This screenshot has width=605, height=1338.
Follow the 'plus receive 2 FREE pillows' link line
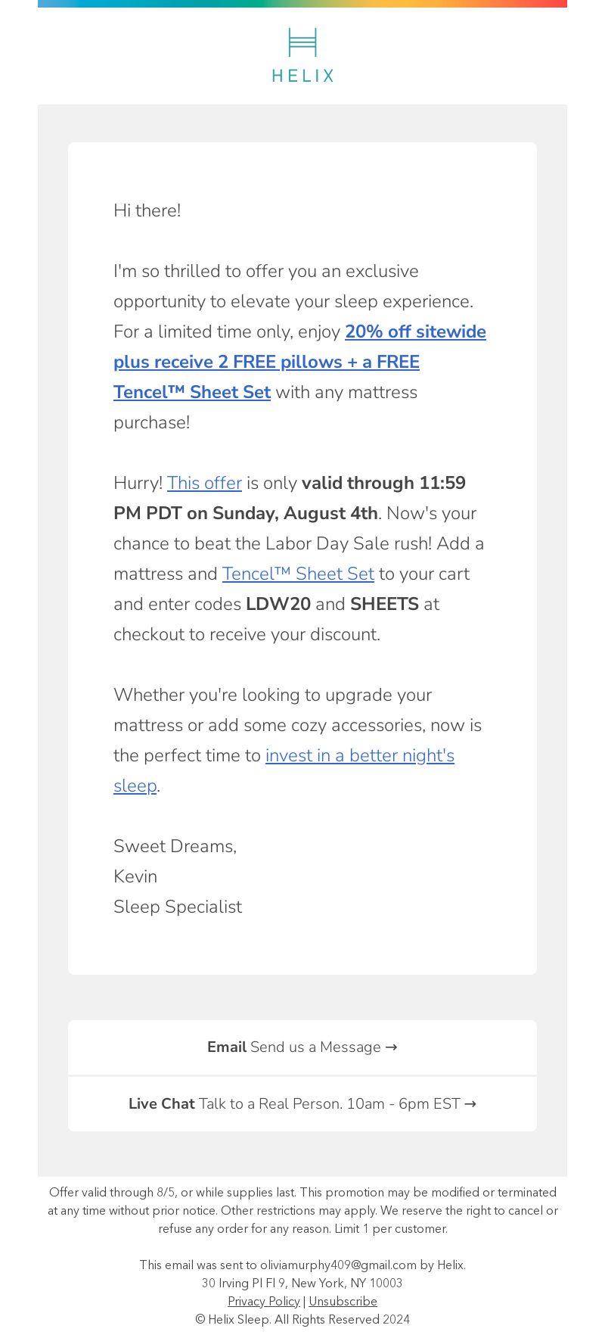(266, 362)
